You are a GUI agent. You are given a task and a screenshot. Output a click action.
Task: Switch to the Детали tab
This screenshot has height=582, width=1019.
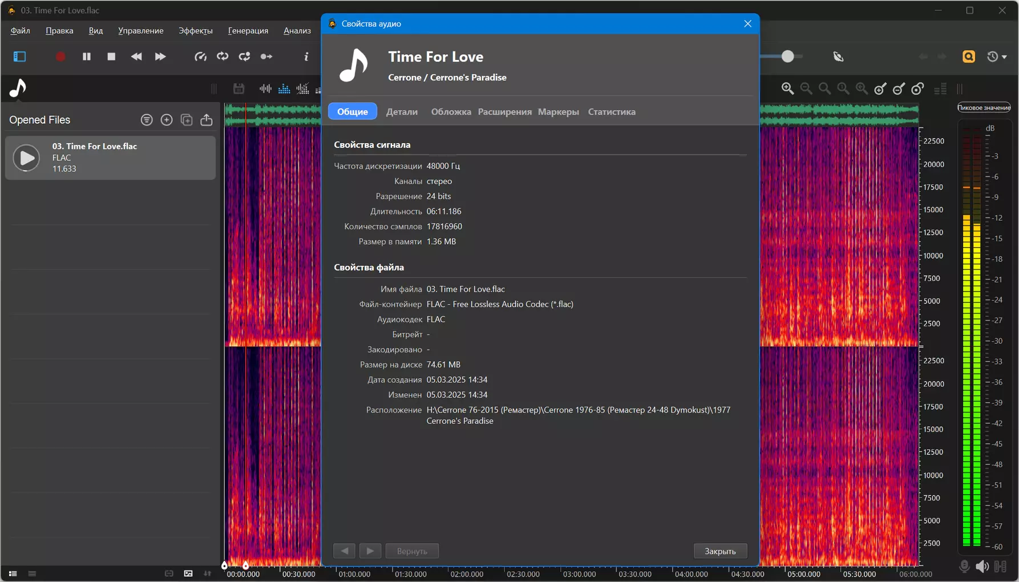402,112
